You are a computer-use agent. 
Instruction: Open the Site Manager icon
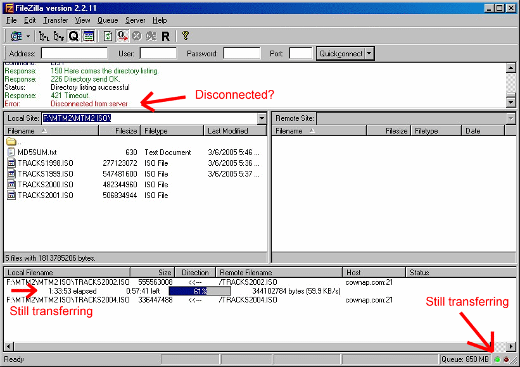(x=16, y=37)
